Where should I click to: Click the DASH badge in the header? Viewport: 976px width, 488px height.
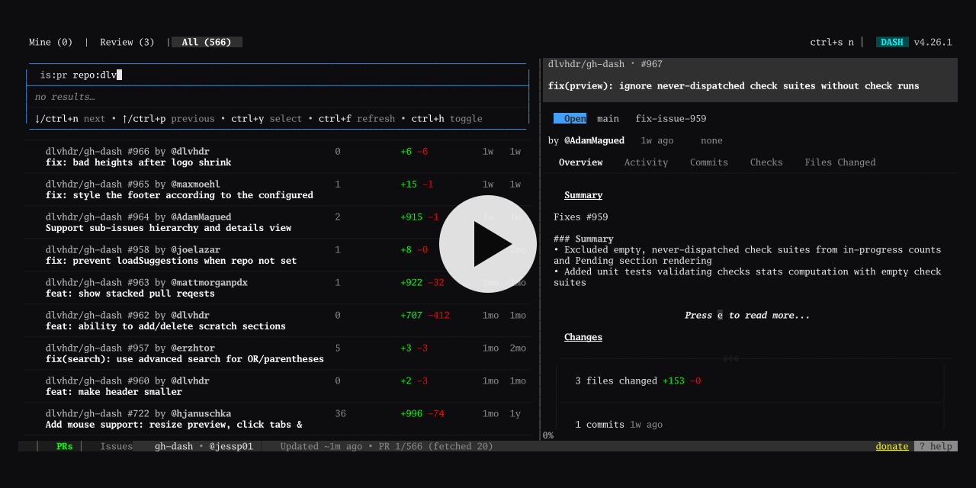892,42
